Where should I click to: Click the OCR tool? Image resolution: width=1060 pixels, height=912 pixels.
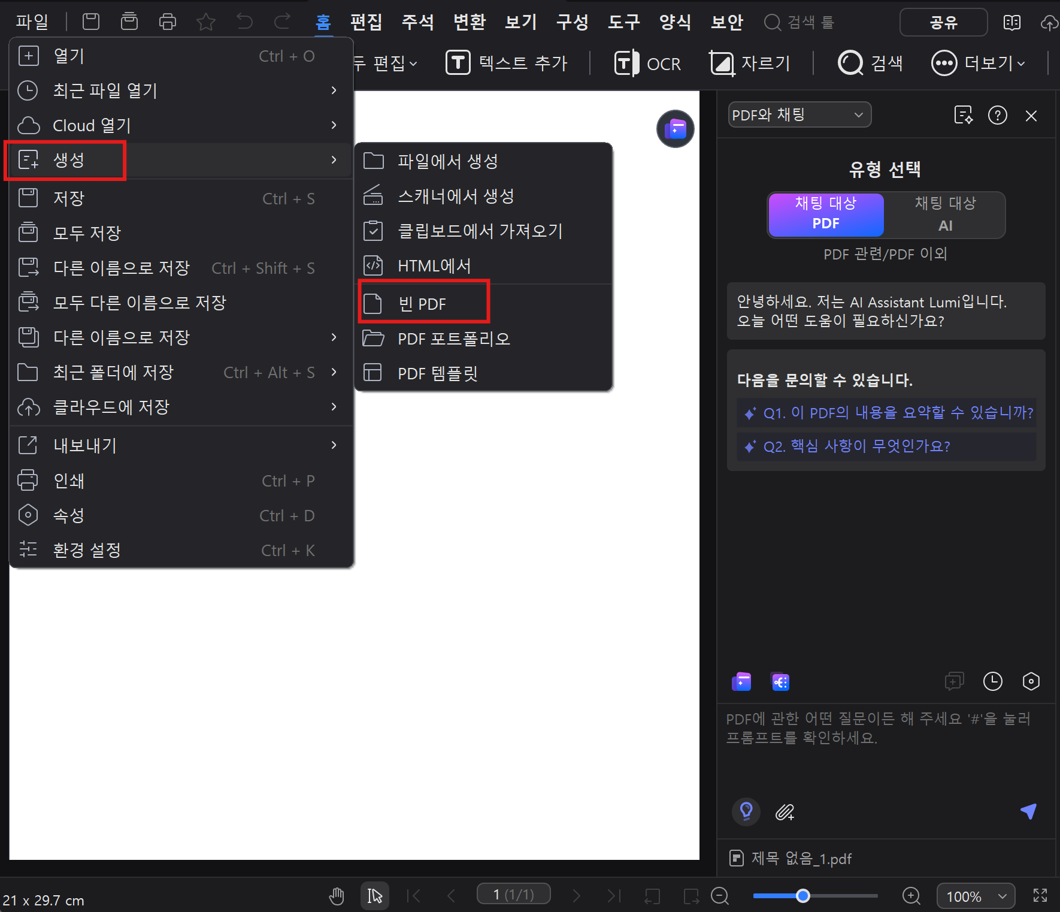pyautogui.click(x=647, y=63)
